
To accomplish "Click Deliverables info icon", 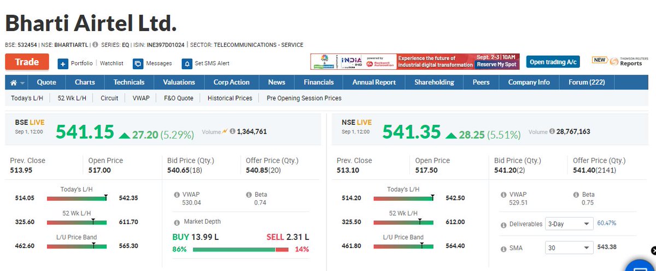I will 503,225.
